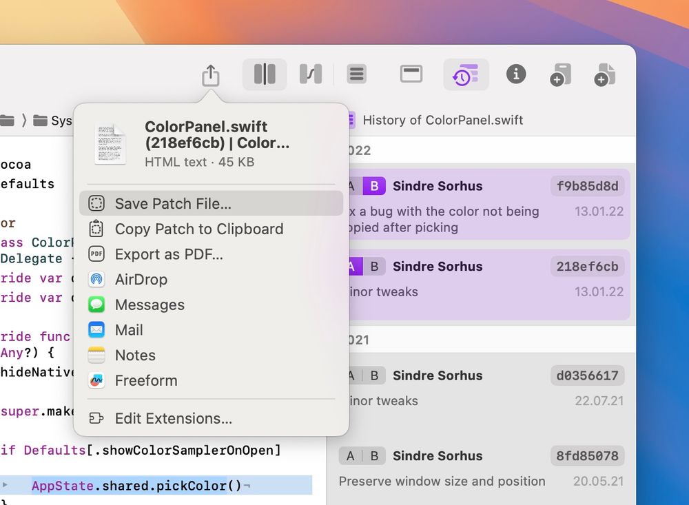Click the ColorPanel.swift document thumbnail

point(110,144)
